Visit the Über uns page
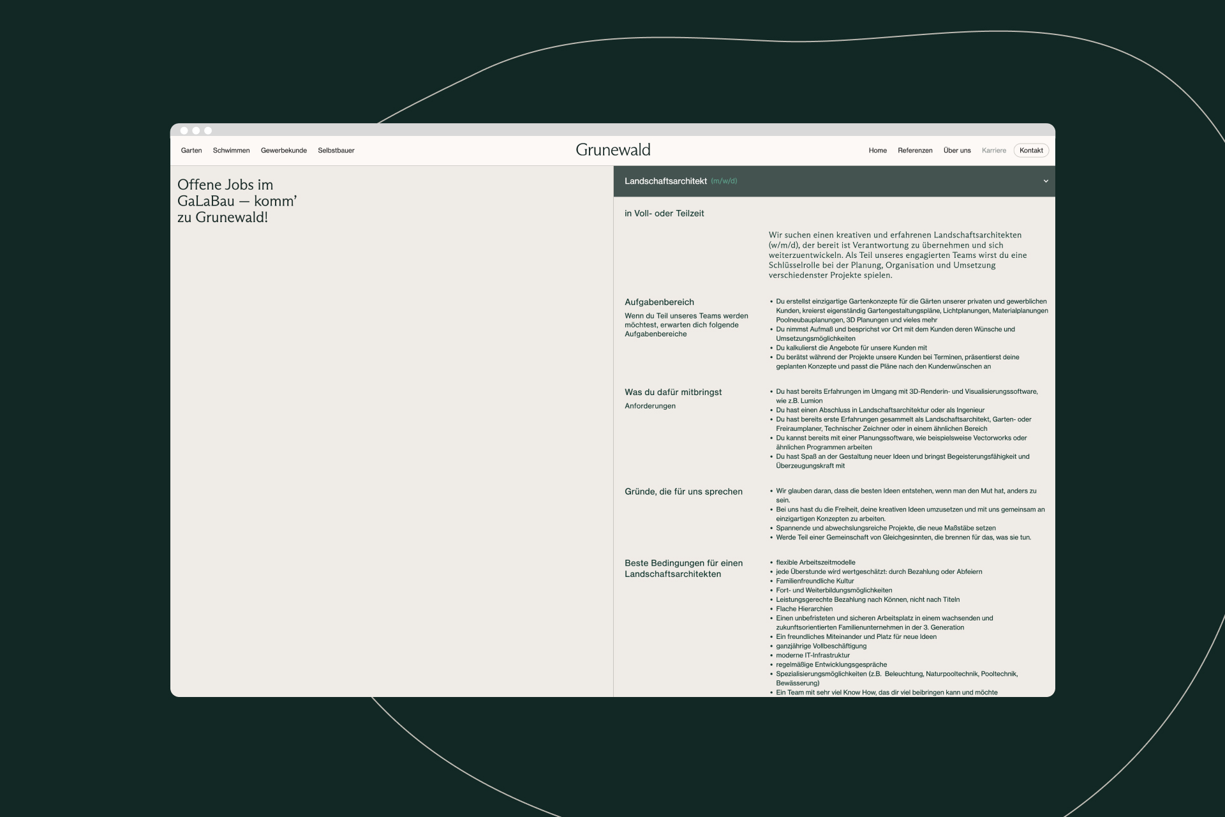This screenshot has width=1225, height=817. tap(957, 151)
